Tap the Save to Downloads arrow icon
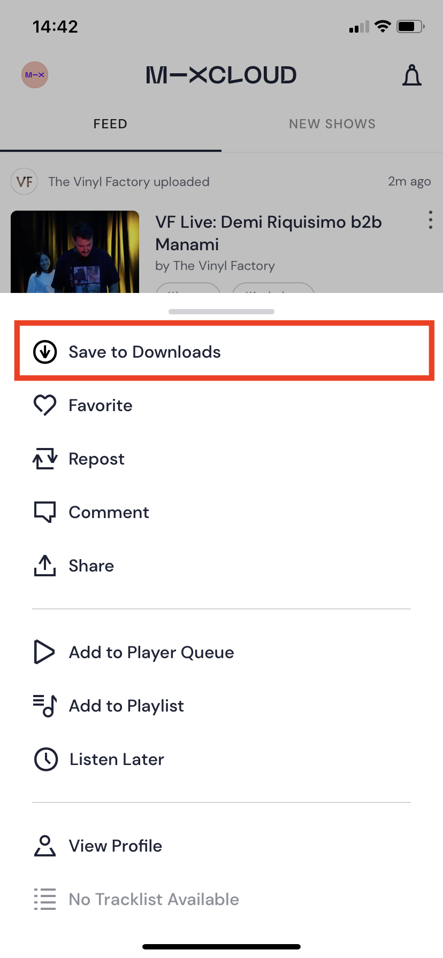The width and height of the screenshot is (443, 958). click(x=45, y=352)
